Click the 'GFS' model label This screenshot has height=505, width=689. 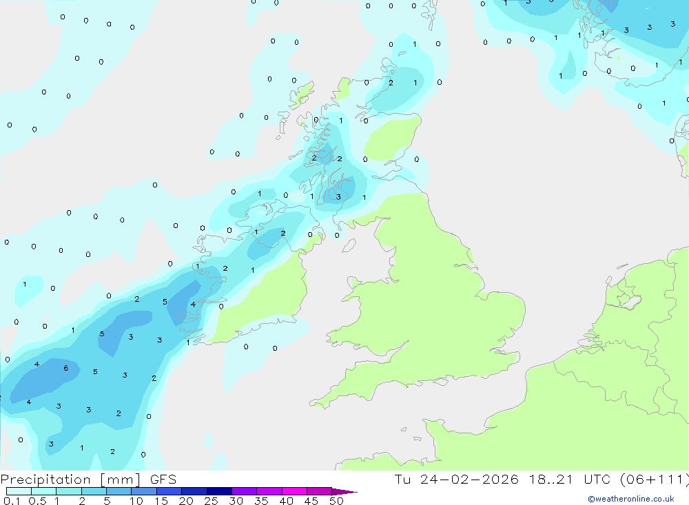point(163,480)
